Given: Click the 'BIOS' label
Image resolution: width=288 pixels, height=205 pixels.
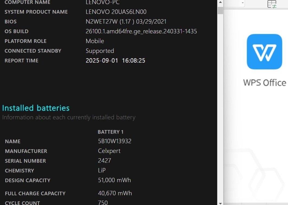Looking at the screenshot, I should [x=11, y=22].
